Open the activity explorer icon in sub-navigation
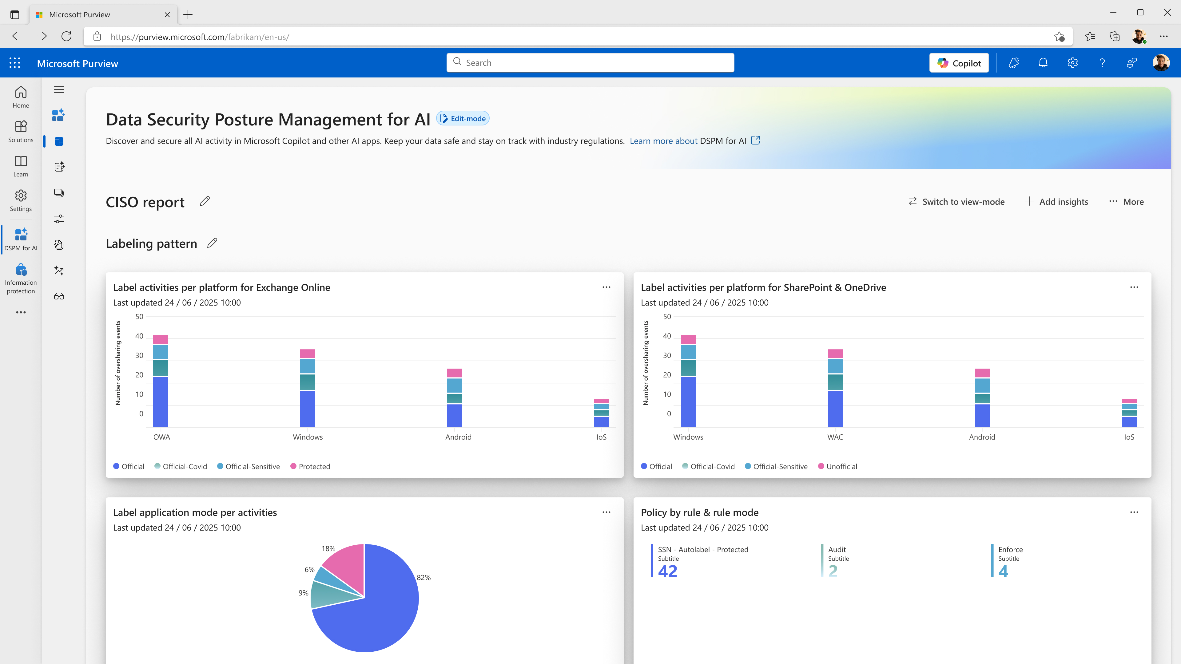This screenshot has width=1181, height=664. tap(59, 245)
